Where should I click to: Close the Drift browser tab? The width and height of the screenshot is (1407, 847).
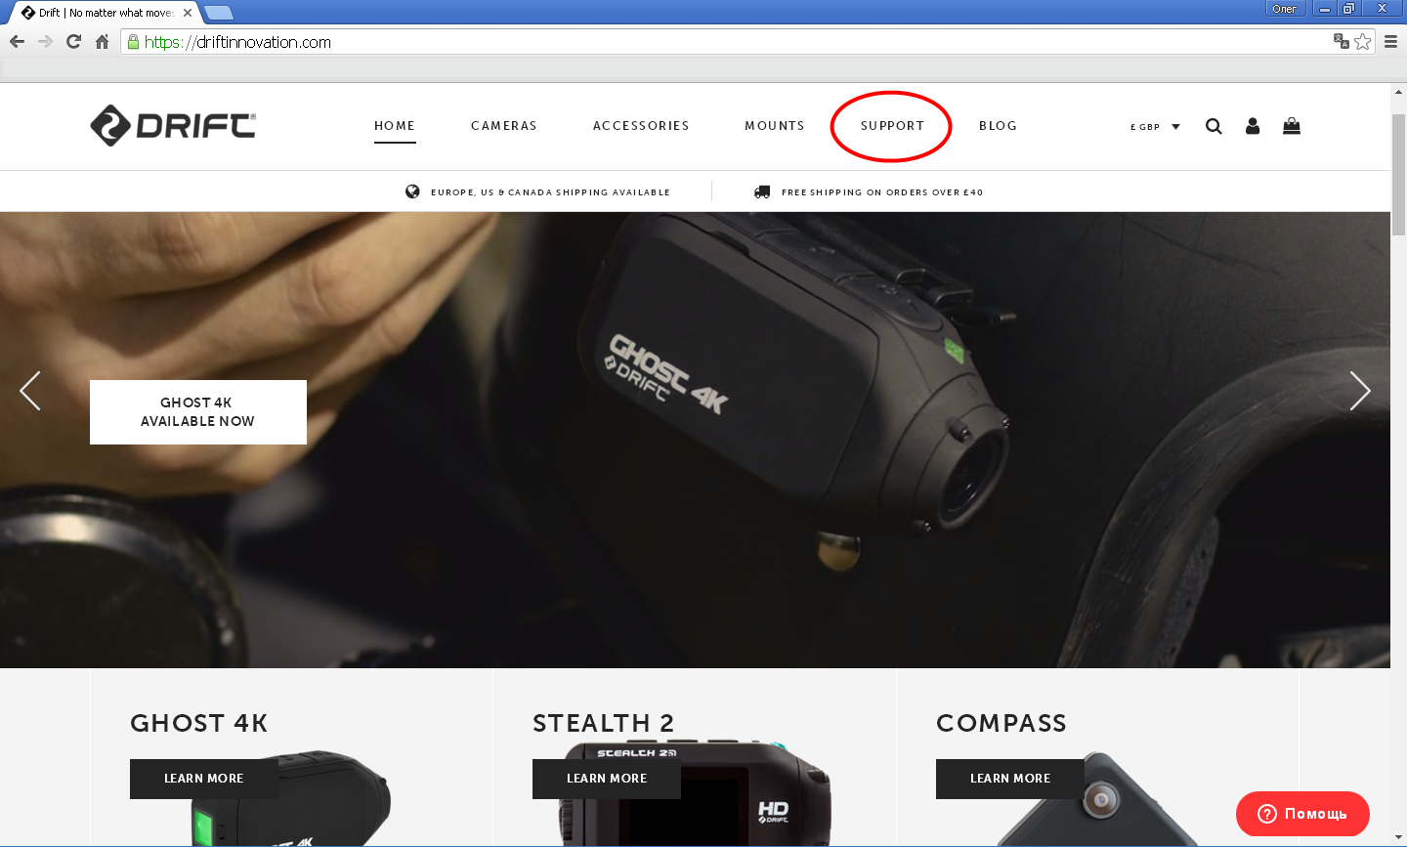pyautogui.click(x=188, y=13)
